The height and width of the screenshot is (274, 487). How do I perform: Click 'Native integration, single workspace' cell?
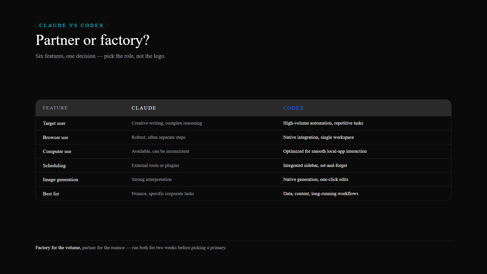pos(319,137)
